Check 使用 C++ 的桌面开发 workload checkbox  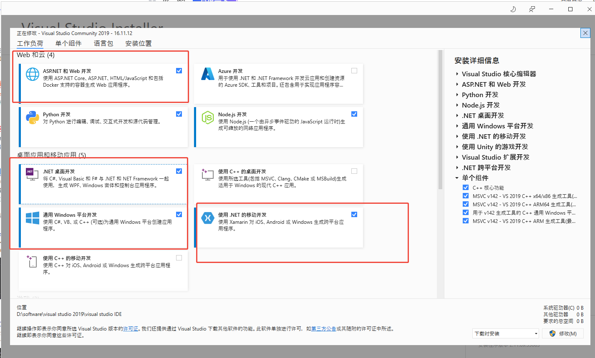(x=354, y=171)
